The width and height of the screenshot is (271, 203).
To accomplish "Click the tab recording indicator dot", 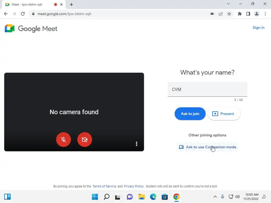I will pos(56,4).
